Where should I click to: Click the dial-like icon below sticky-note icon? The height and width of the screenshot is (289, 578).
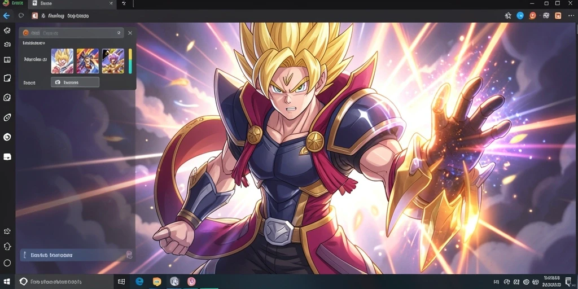point(7,97)
